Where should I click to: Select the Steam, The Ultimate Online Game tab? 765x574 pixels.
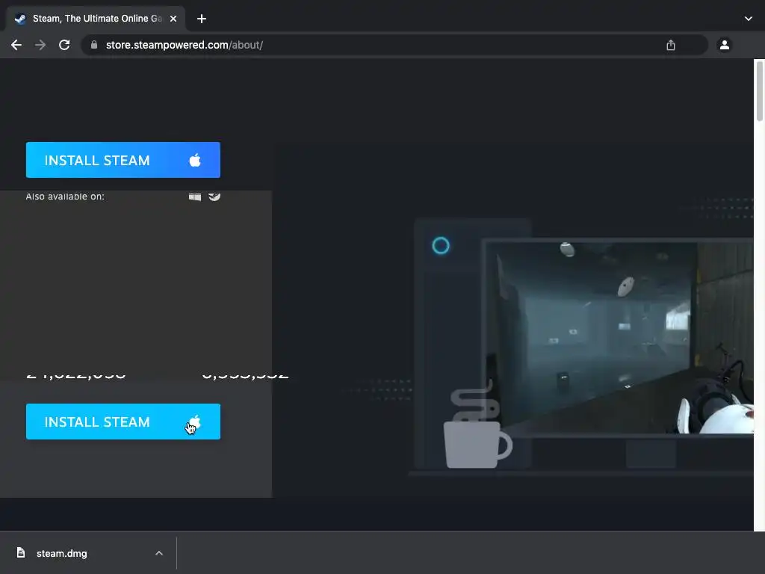[x=96, y=19]
